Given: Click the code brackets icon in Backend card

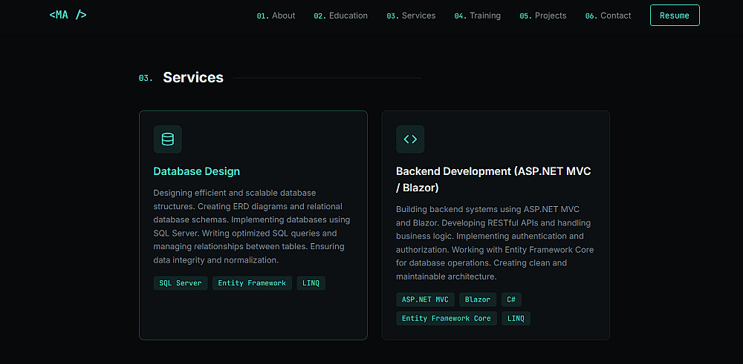Looking at the screenshot, I should [x=410, y=139].
